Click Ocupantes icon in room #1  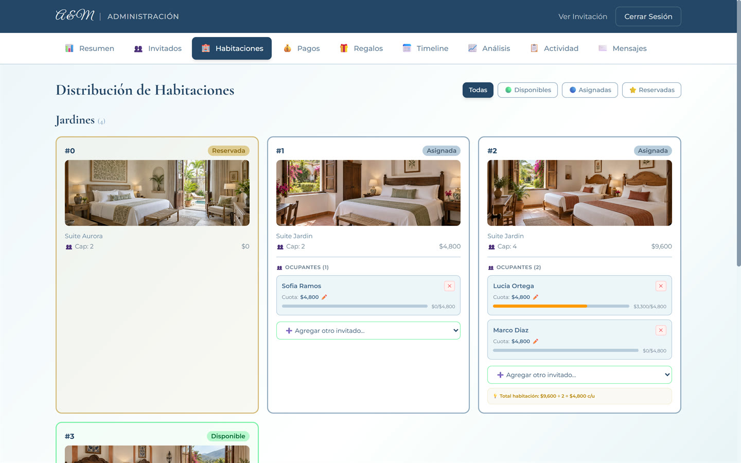point(279,268)
